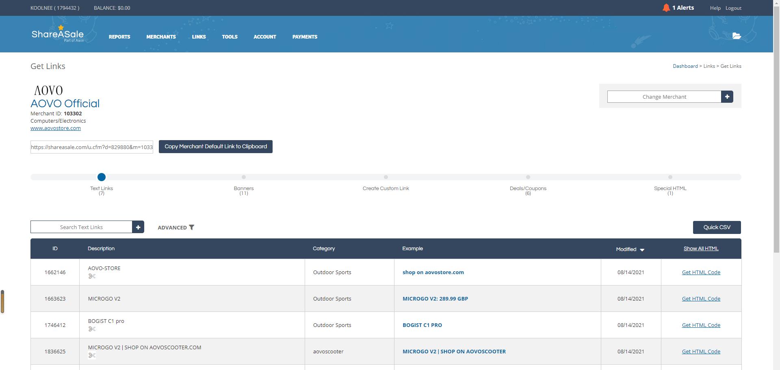Click the Logout link
The image size is (780, 370).
pos(733,8)
